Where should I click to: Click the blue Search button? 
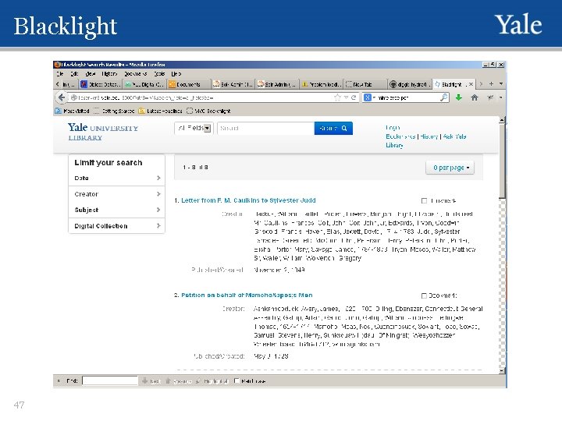tap(333, 128)
